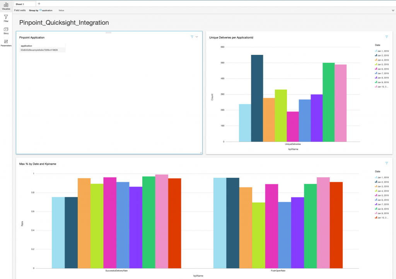Click the Pinpoint_Quicksight_Integration title
The width and height of the screenshot is (396, 279).
tap(64, 22)
